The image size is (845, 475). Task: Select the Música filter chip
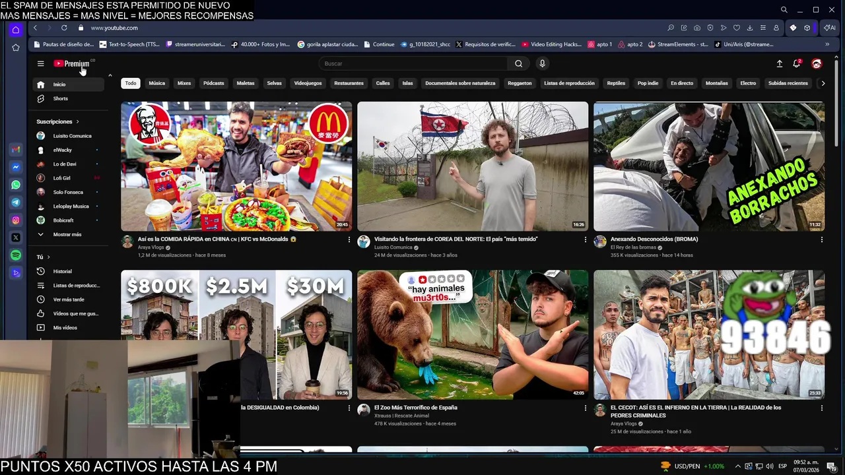[157, 83]
